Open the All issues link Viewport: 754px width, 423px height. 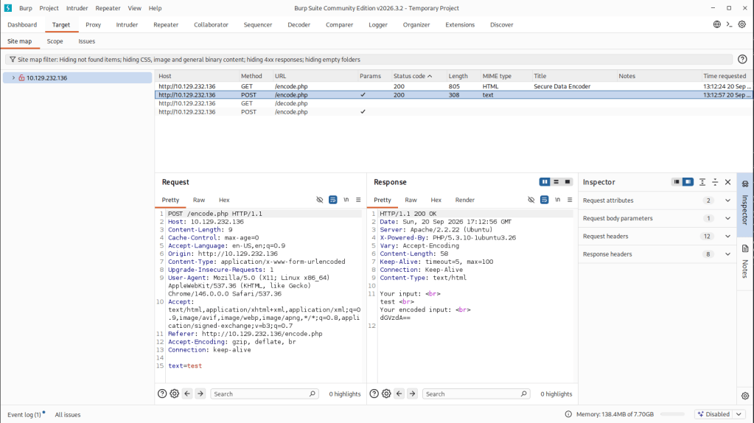coord(68,414)
